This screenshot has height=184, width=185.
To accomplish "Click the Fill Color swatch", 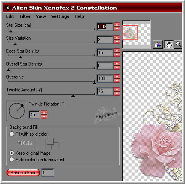I will (x=40, y=144).
